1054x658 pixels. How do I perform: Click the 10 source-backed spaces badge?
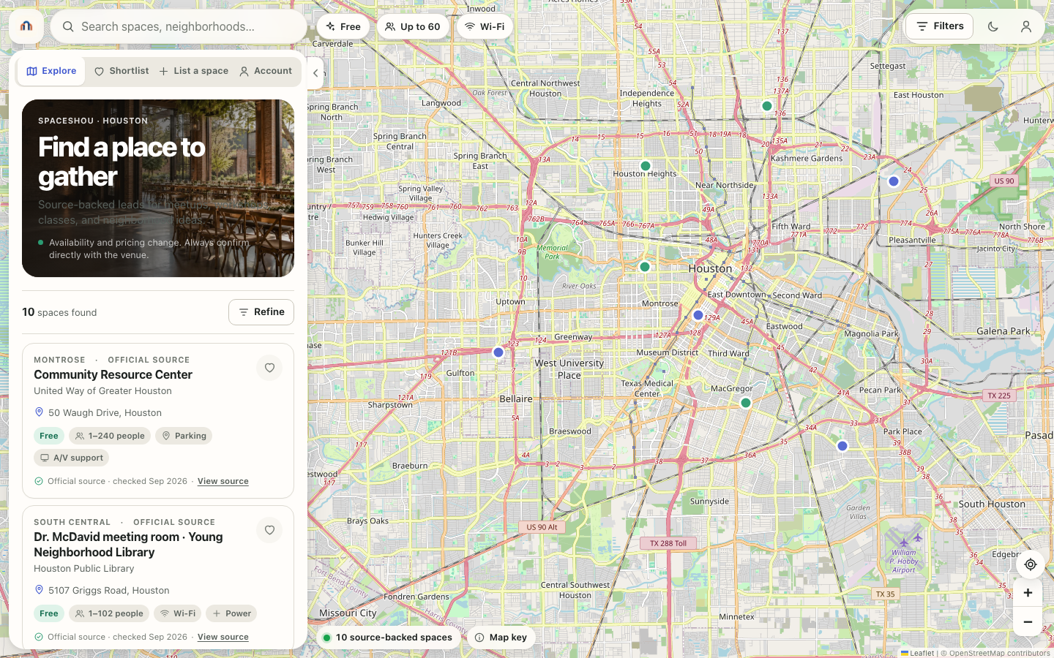pyautogui.click(x=388, y=638)
